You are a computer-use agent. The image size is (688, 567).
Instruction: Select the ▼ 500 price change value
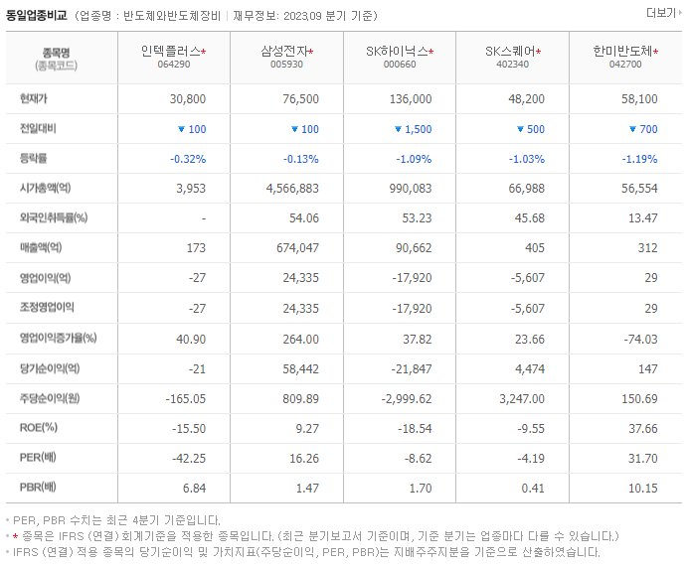pos(531,129)
